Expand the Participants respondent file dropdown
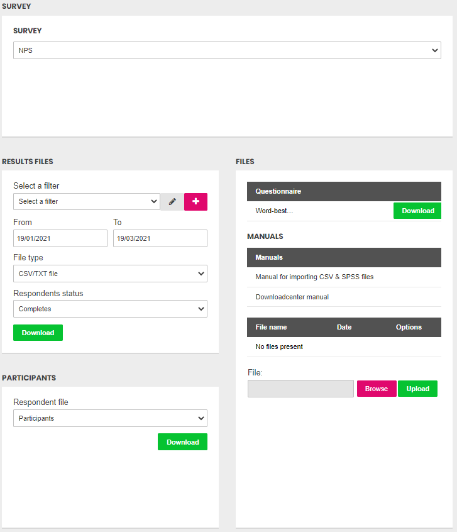The image size is (457, 532). (110, 418)
